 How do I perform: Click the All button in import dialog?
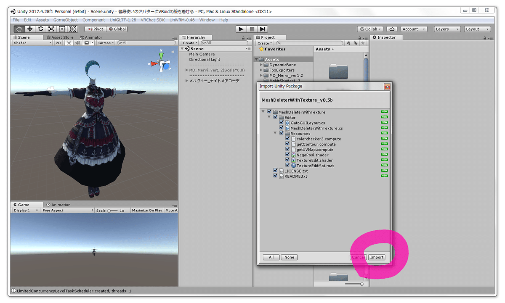[271, 257]
